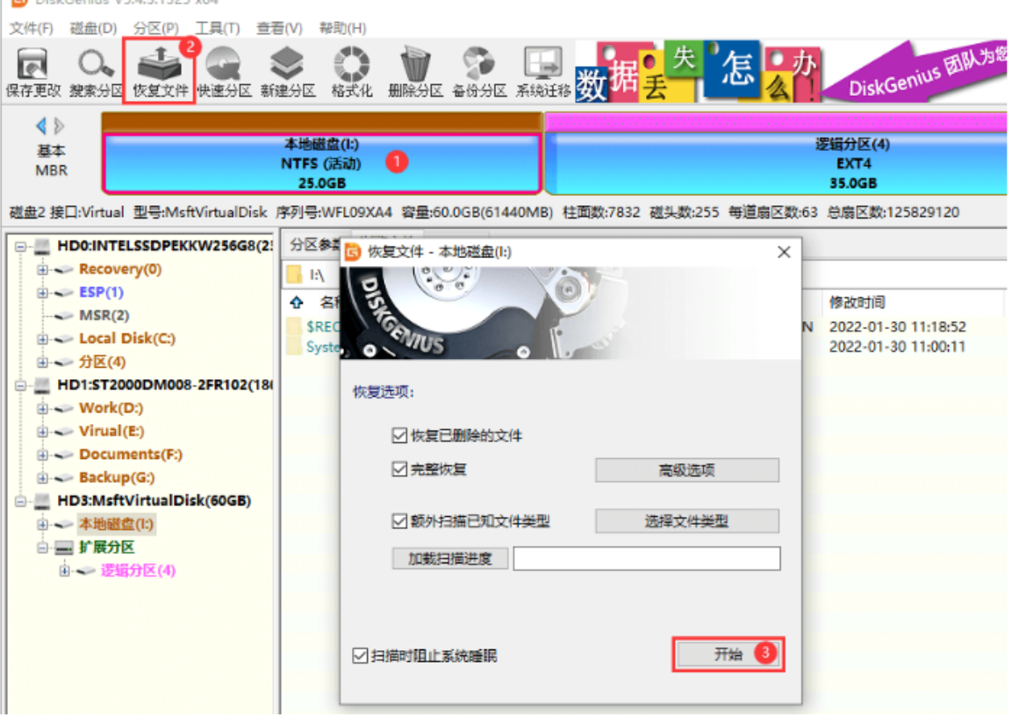The image size is (1026, 717).
Task: Toggle the 扫描时阻止系统睡眠 checkbox
Action: [x=360, y=655]
